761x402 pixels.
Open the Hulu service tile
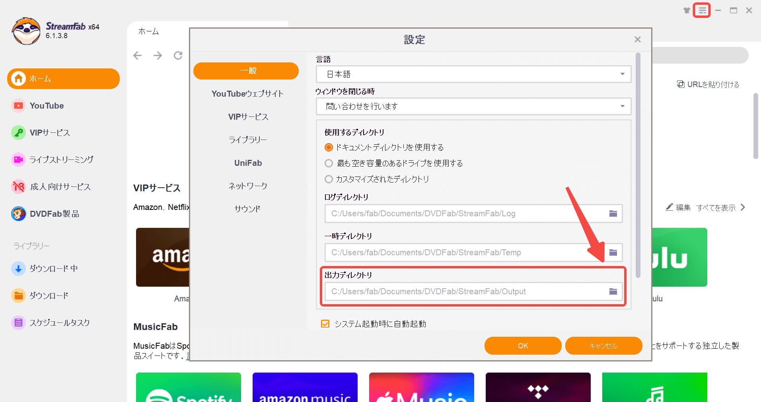[x=679, y=257]
